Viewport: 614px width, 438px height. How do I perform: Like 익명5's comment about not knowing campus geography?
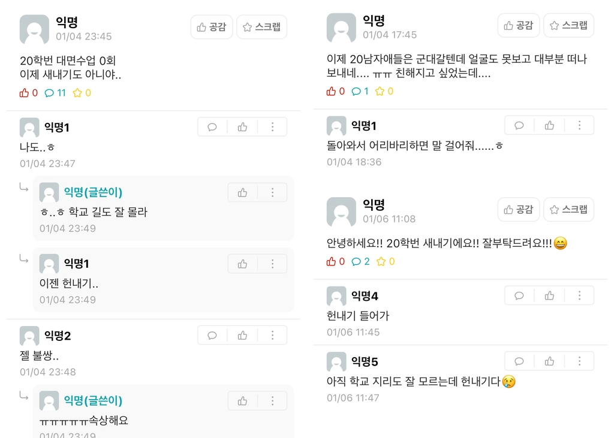coord(549,361)
